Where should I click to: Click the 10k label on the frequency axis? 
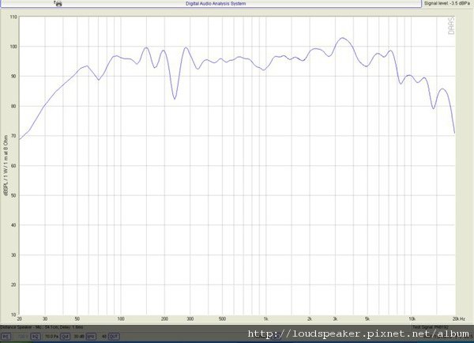click(412, 319)
